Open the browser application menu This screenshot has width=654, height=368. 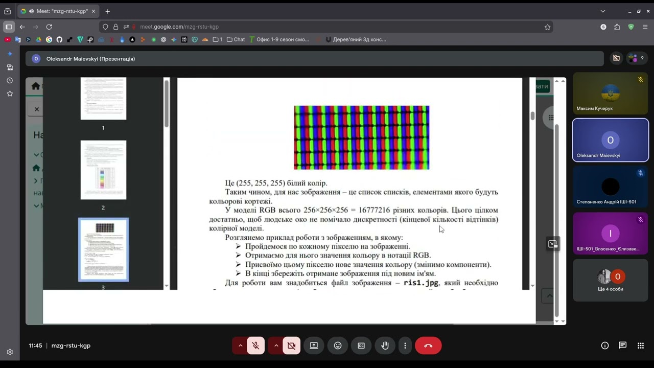click(645, 27)
